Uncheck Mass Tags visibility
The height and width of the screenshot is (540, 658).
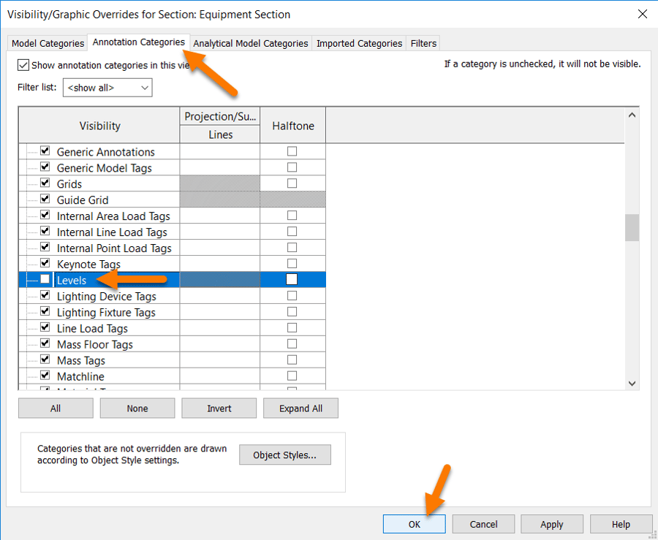point(45,360)
